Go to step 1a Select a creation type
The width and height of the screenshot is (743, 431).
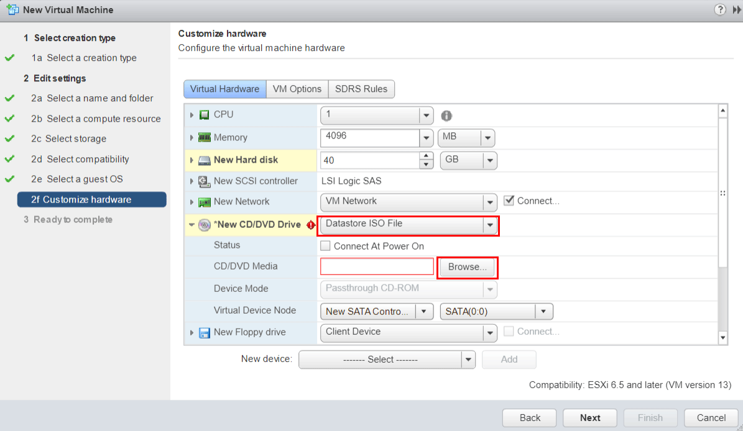point(84,58)
